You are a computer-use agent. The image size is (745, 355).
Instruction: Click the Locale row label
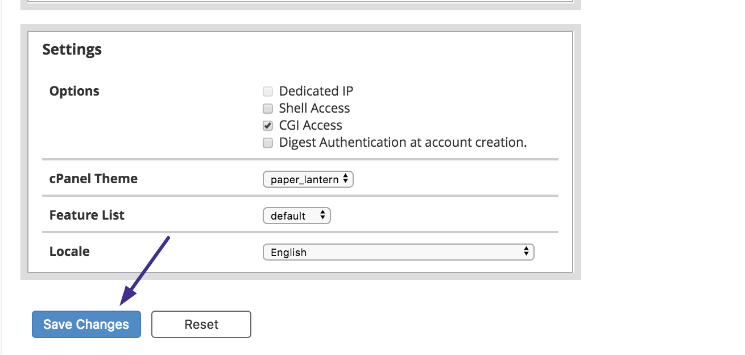69,251
